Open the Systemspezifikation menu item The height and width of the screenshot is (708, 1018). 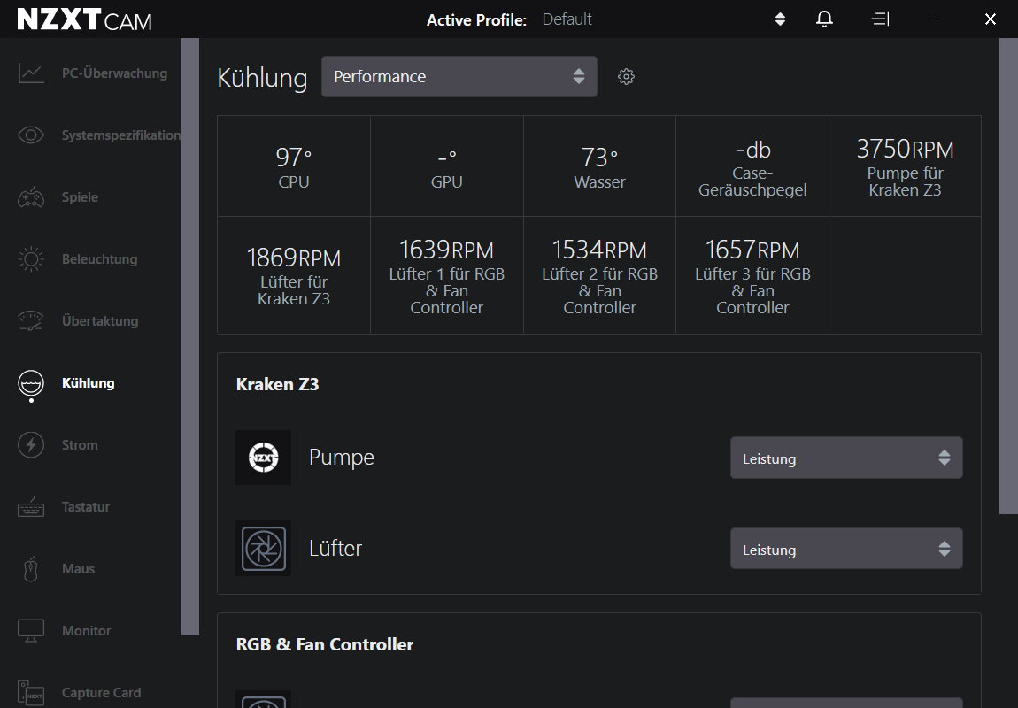click(x=120, y=135)
